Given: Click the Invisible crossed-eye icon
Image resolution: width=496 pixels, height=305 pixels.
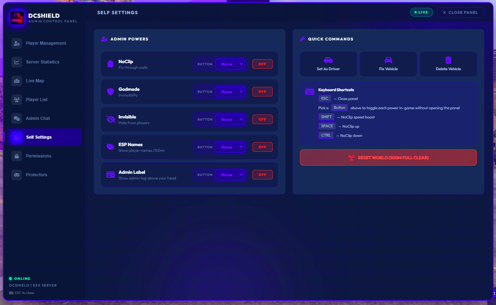Looking at the screenshot, I should pyautogui.click(x=111, y=120).
